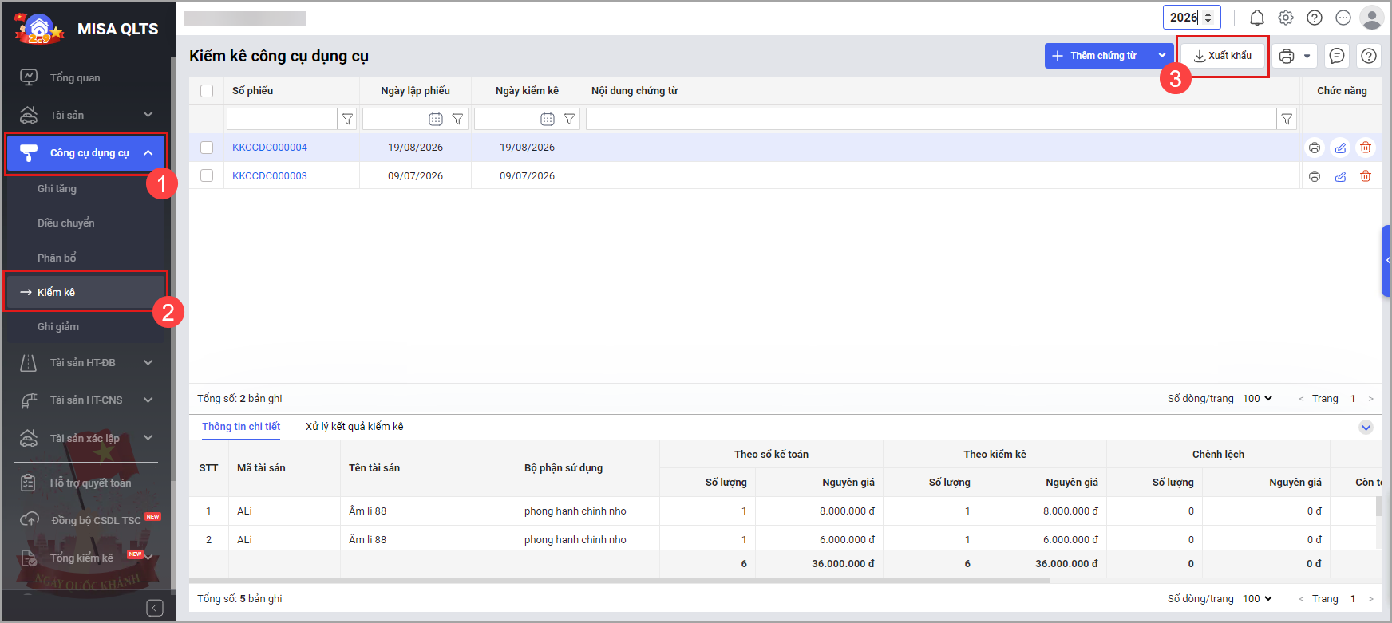Screen dimensions: 1392x623
Task: Switch to Xử lý kết quả kiểm kê tab
Action: 354,427
